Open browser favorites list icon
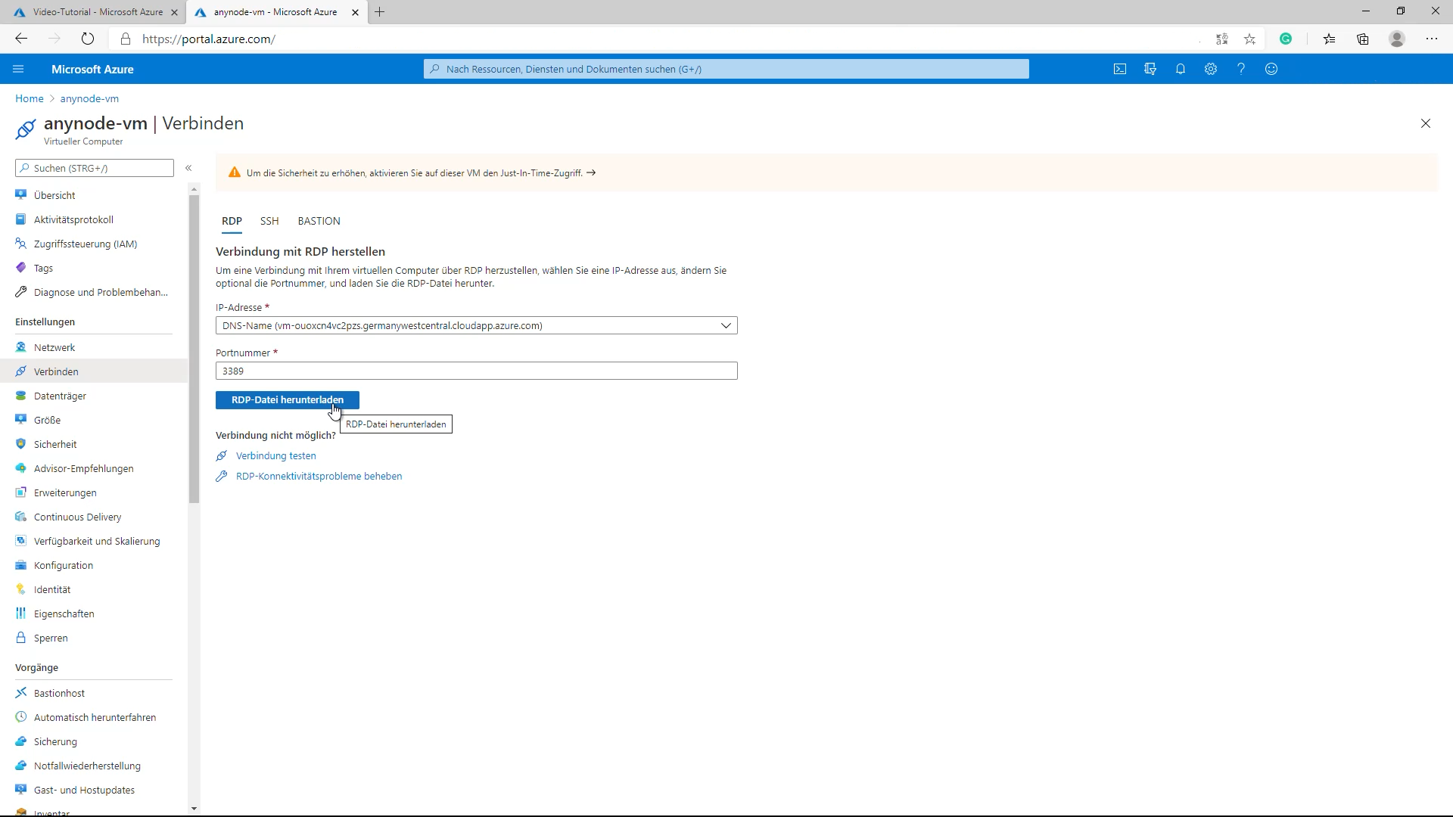This screenshot has width=1453, height=817. tap(1330, 39)
